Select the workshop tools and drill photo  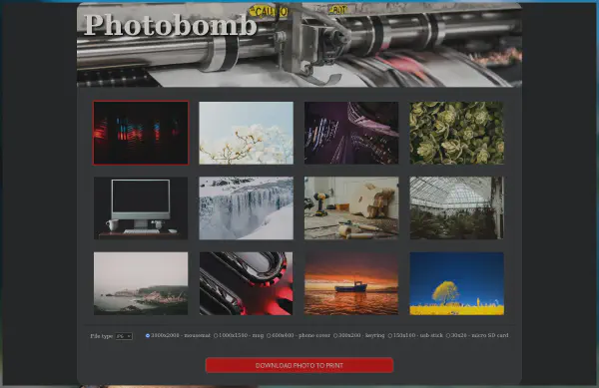click(351, 207)
